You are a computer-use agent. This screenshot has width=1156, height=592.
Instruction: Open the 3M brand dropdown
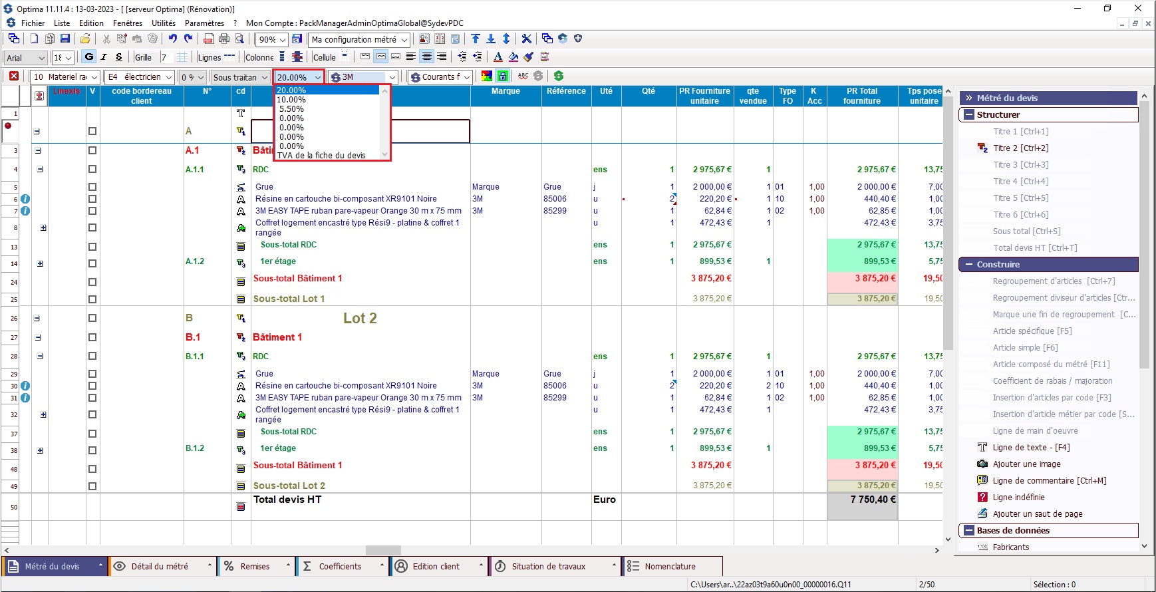[x=392, y=77]
